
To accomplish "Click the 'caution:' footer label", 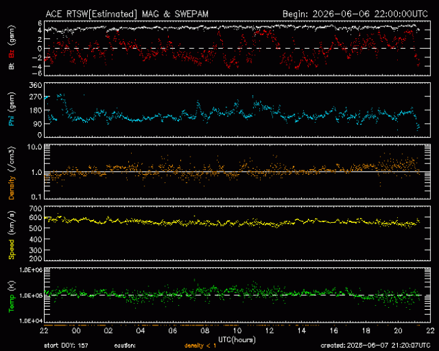I will pyautogui.click(x=125, y=346).
